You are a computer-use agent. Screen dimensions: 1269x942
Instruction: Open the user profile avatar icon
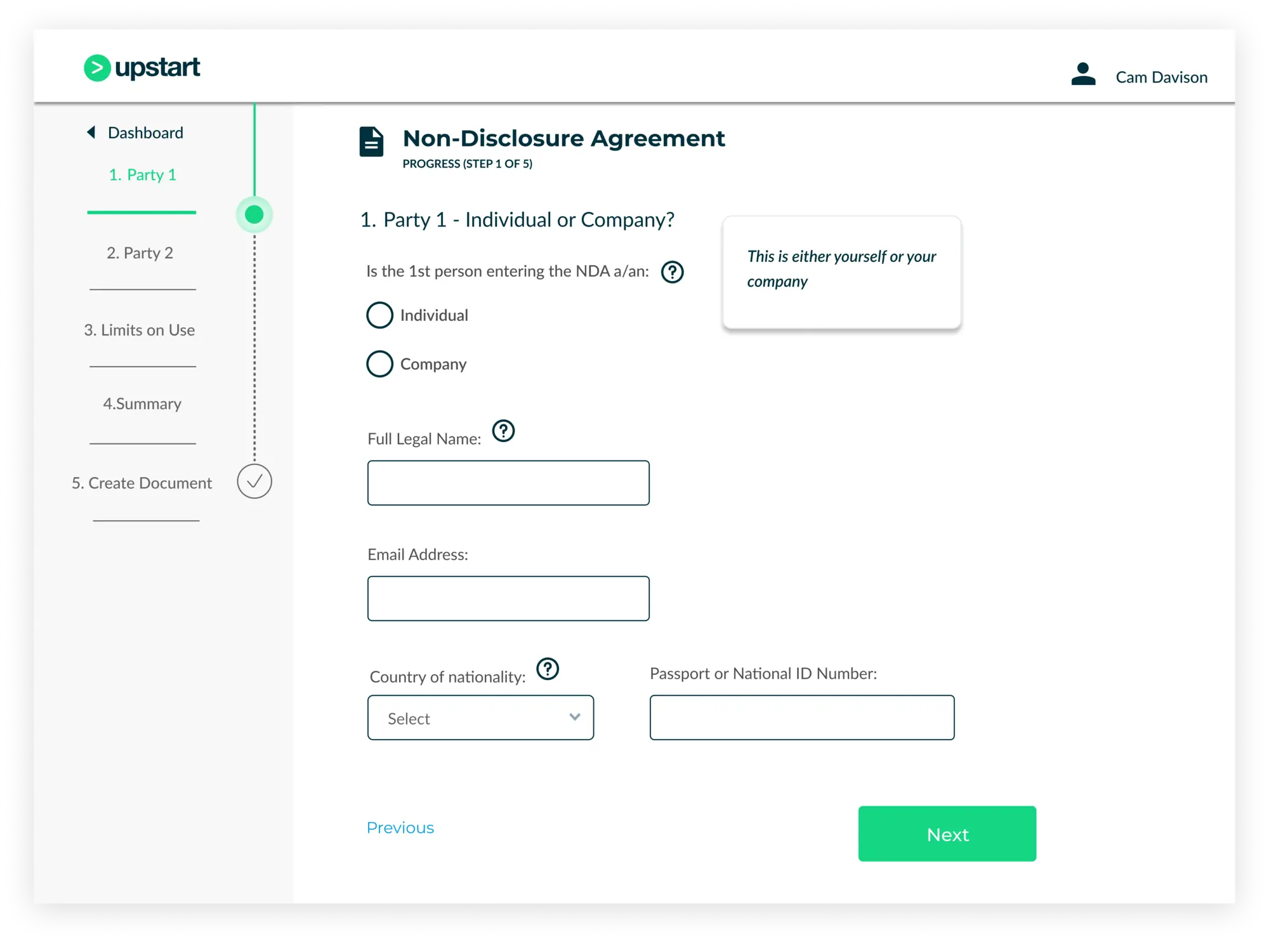(1083, 74)
